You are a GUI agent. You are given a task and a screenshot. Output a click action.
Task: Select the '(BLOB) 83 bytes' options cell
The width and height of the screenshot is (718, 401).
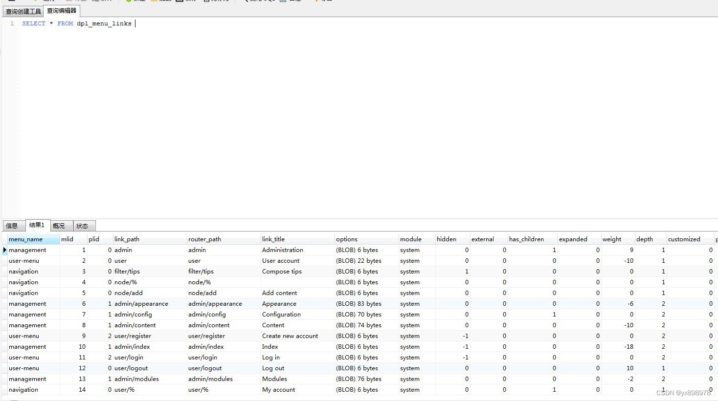coord(367,303)
